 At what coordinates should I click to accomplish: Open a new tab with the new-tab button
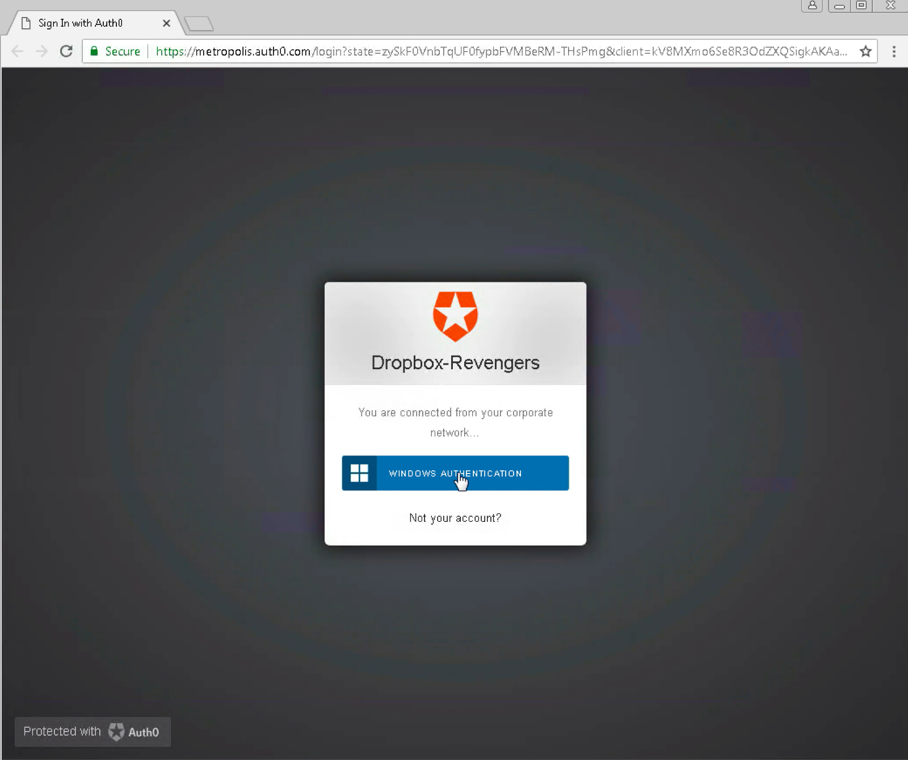pyautogui.click(x=199, y=24)
